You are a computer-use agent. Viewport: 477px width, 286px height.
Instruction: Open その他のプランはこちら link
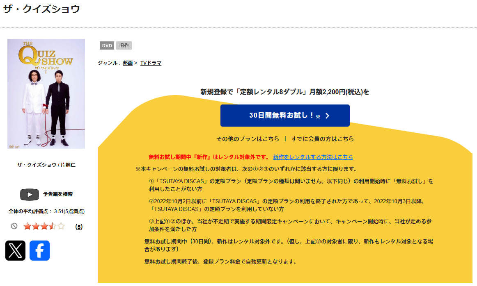pyautogui.click(x=248, y=139)
